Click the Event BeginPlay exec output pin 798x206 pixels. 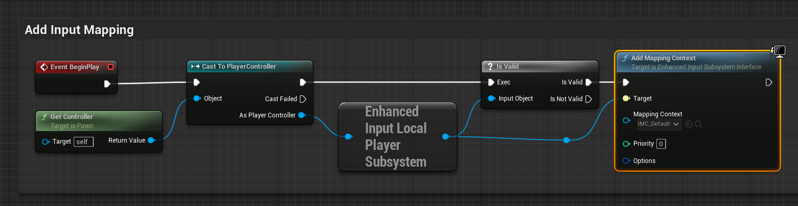[x=107, y=83]
